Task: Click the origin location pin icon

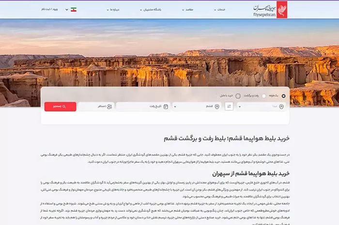Action: [x=281, y=107]
